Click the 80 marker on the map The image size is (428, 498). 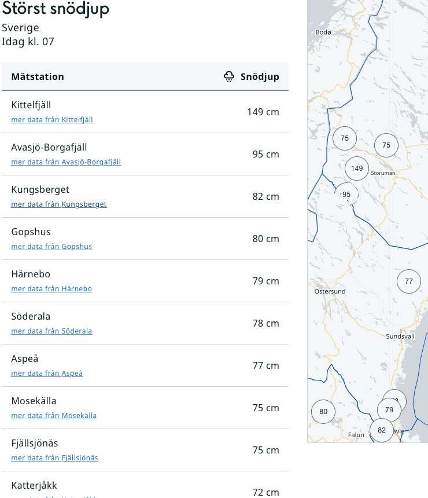click(323, 412)
